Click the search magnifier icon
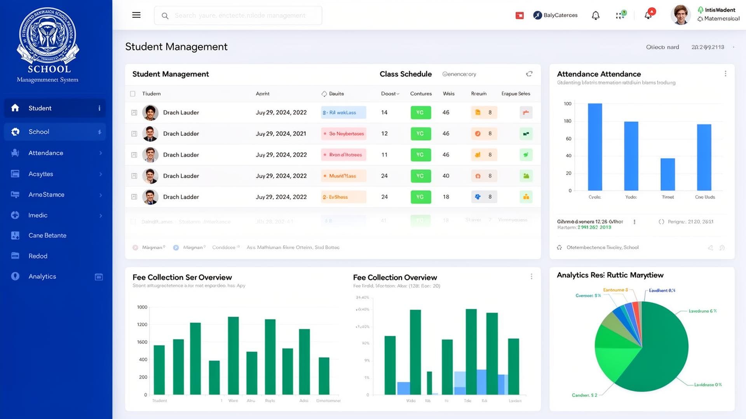Screen dimensions: 746x419 165,16
